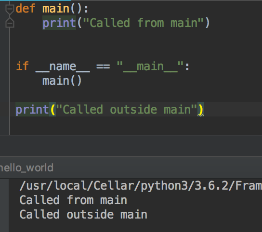Click the "Called outside main" console output line
Image resolution: width=262 pixels, height=232 pixels.
point(83,215)
